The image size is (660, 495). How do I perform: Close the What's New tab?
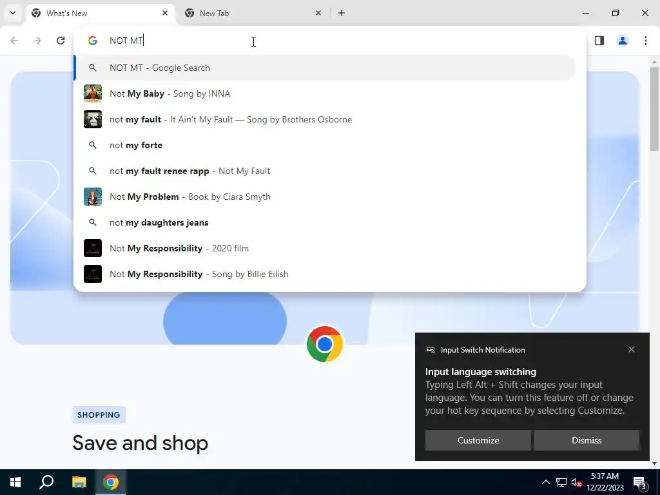coord(165,13)
